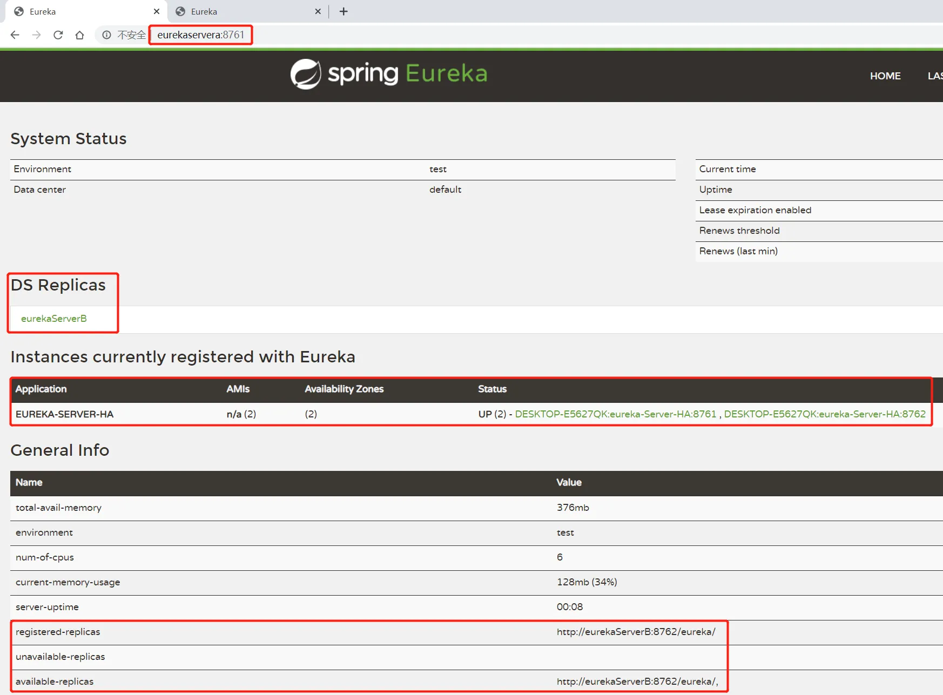Click the browser forward arrow
Image resolution: width=943 pixels, height=695 pixels.
(x=37, y=35)
